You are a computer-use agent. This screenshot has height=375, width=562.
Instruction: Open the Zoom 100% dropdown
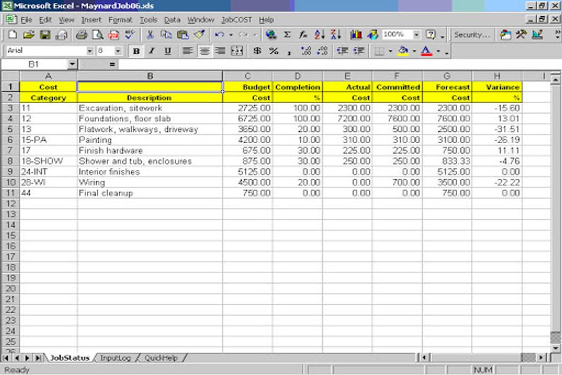(x=417, y=35)
